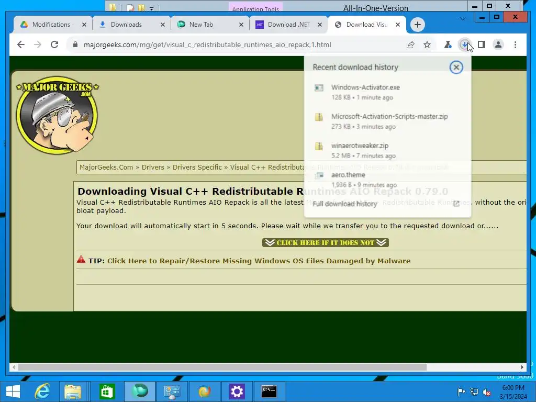Click the muted volume tray icon
Screen dimensions: 536x402
(487, 392)
